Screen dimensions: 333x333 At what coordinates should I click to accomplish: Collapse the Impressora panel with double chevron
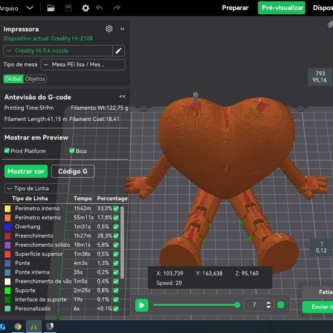point(122,29)
